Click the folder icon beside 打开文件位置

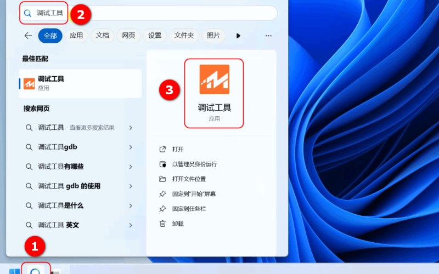pyautogui.click(x=162, y=179)
